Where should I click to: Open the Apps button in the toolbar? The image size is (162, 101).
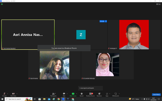(107, 94)
